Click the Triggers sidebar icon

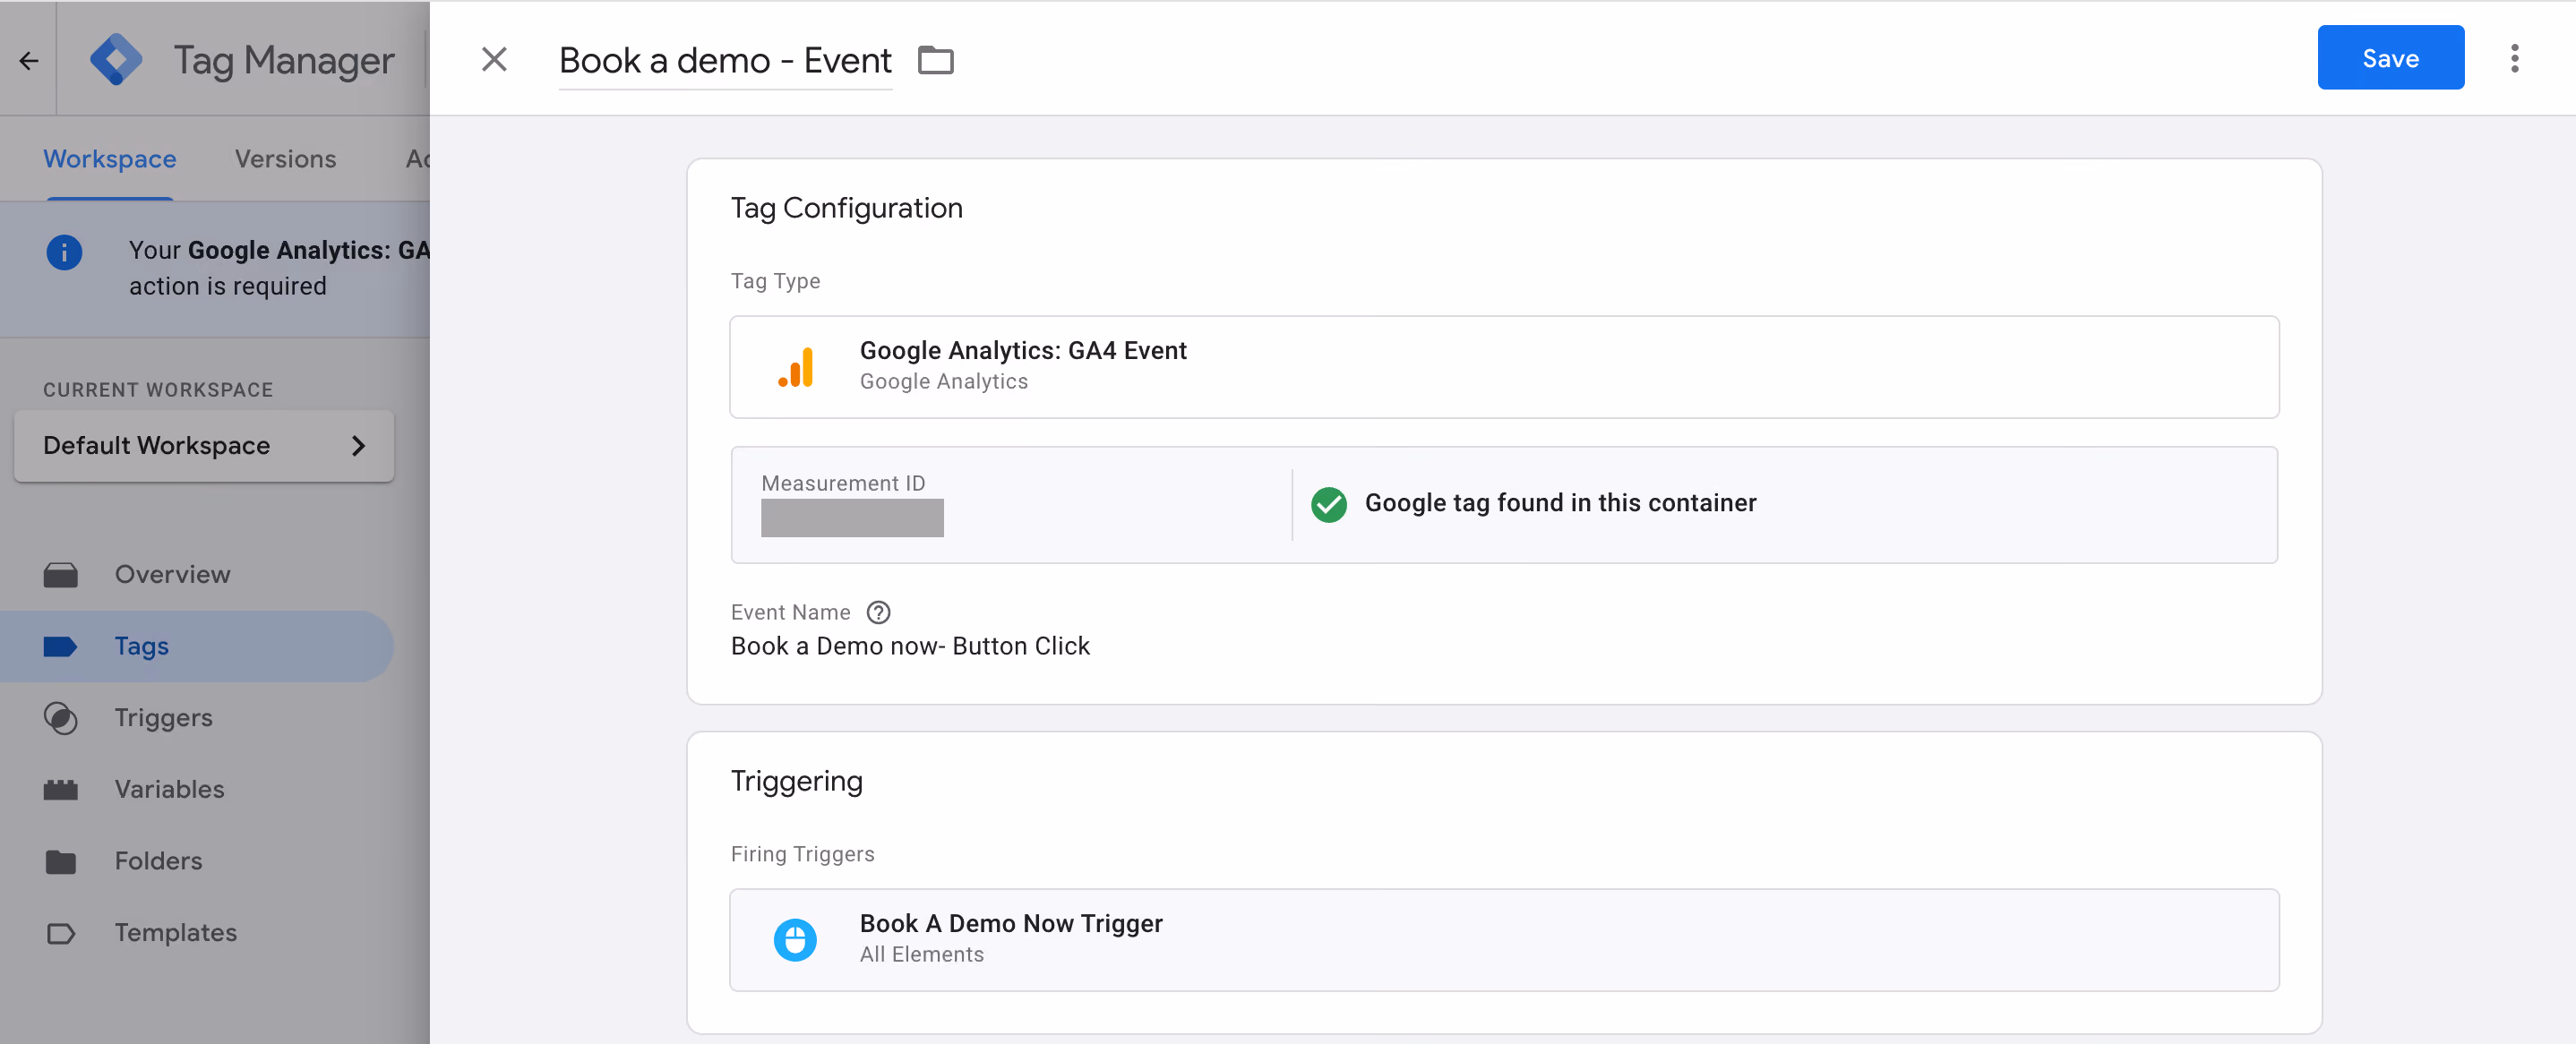pyautogui.click(x=61, y=718)
